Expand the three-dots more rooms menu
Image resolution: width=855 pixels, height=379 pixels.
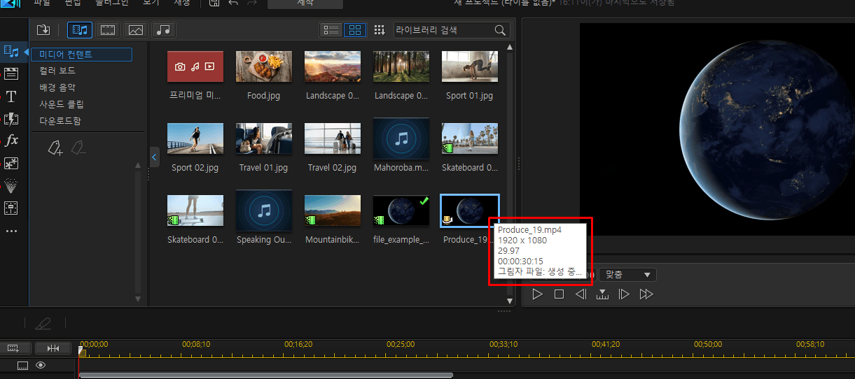click(11, 231)
